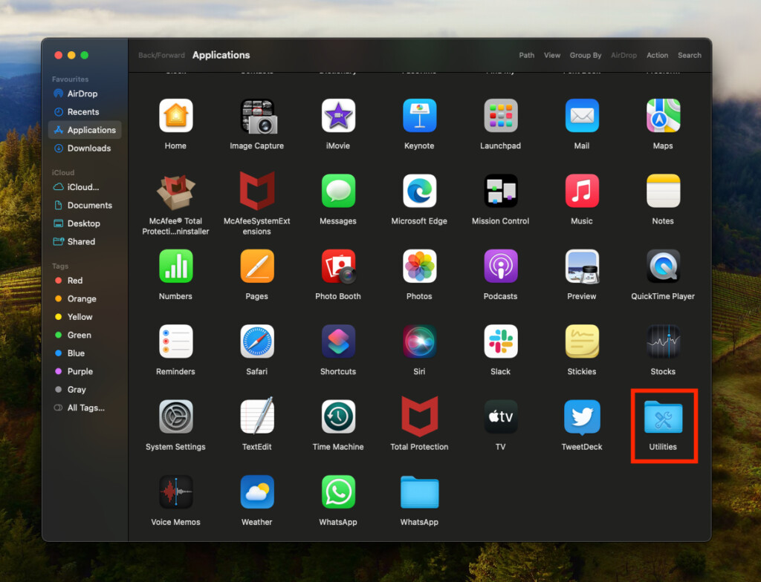Select the Stocks app icon
This screenshot has height=582, width=761.
[x=663, y=341]
